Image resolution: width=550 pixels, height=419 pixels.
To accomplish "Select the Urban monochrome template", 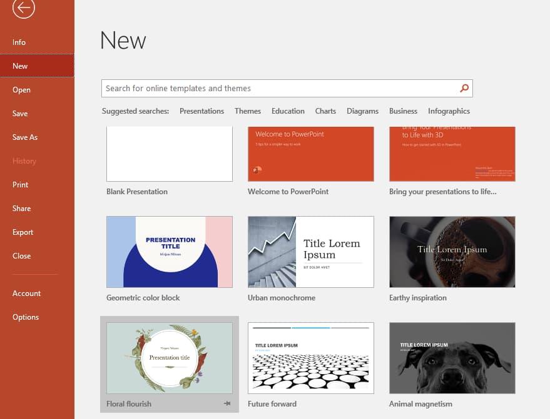I will click(310, 252).
